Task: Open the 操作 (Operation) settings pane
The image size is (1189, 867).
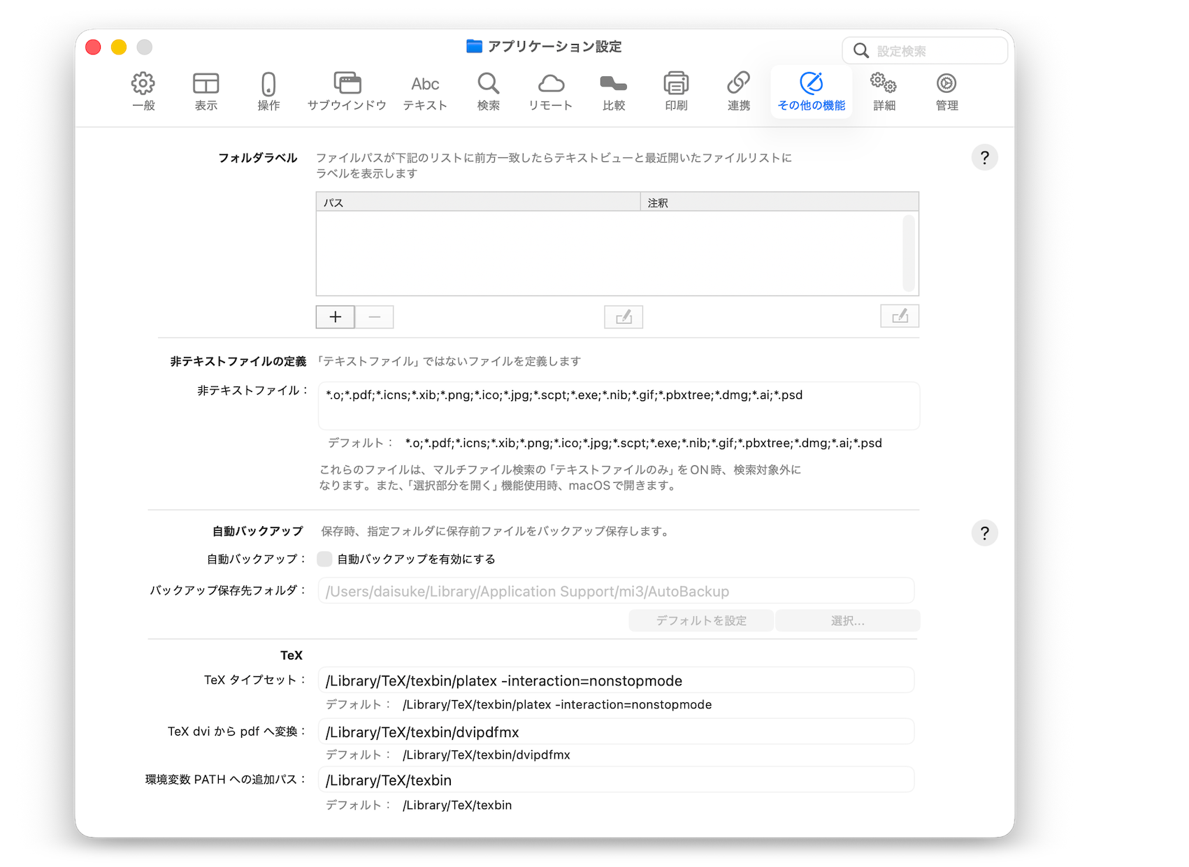Action: [268, 92]
